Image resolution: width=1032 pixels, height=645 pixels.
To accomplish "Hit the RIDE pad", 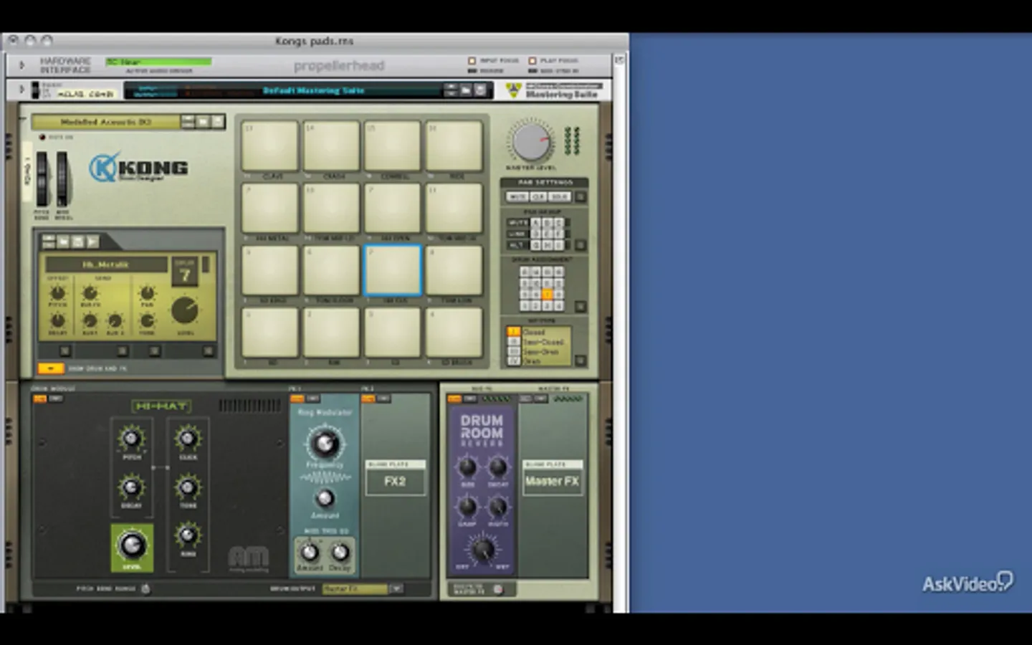I will [454, 145].
